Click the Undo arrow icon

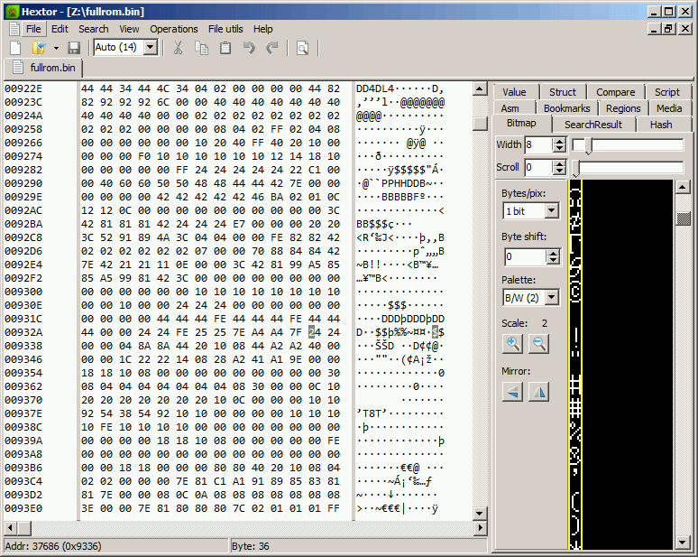pyautogui.click(x=249, y=48)
